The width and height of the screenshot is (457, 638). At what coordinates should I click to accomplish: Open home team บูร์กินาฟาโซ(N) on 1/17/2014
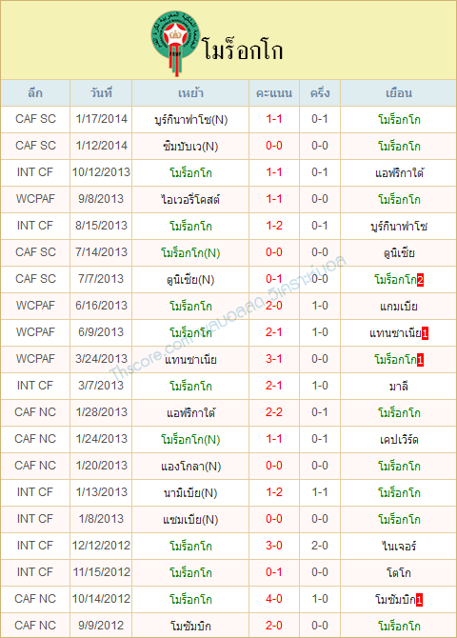190,120
